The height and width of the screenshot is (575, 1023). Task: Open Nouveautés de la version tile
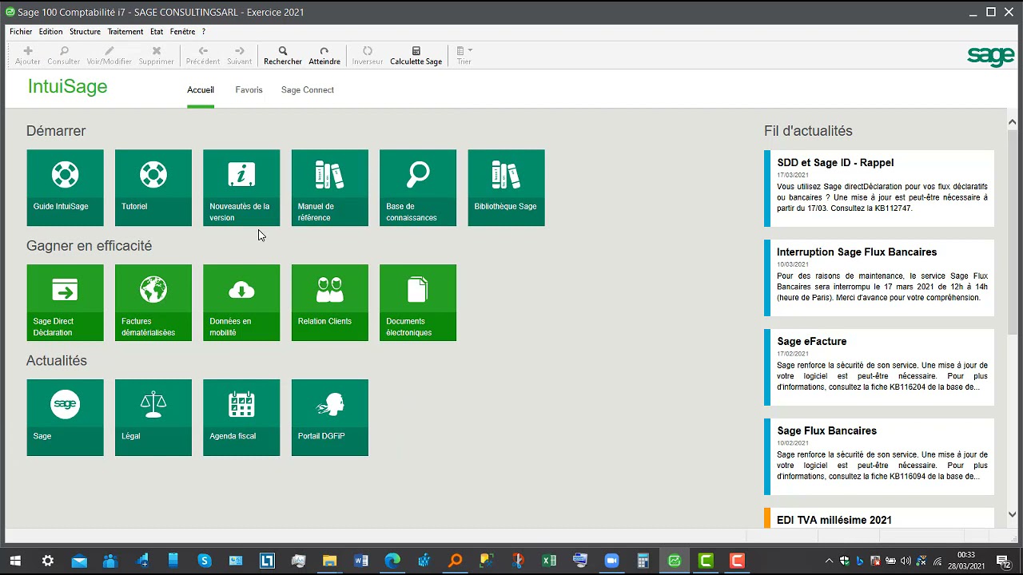tap(241, 188)
